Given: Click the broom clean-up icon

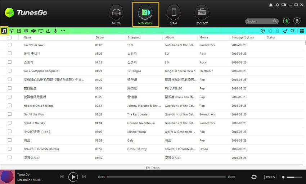Looking at the screenshot, I should click(x=285, y=31).
